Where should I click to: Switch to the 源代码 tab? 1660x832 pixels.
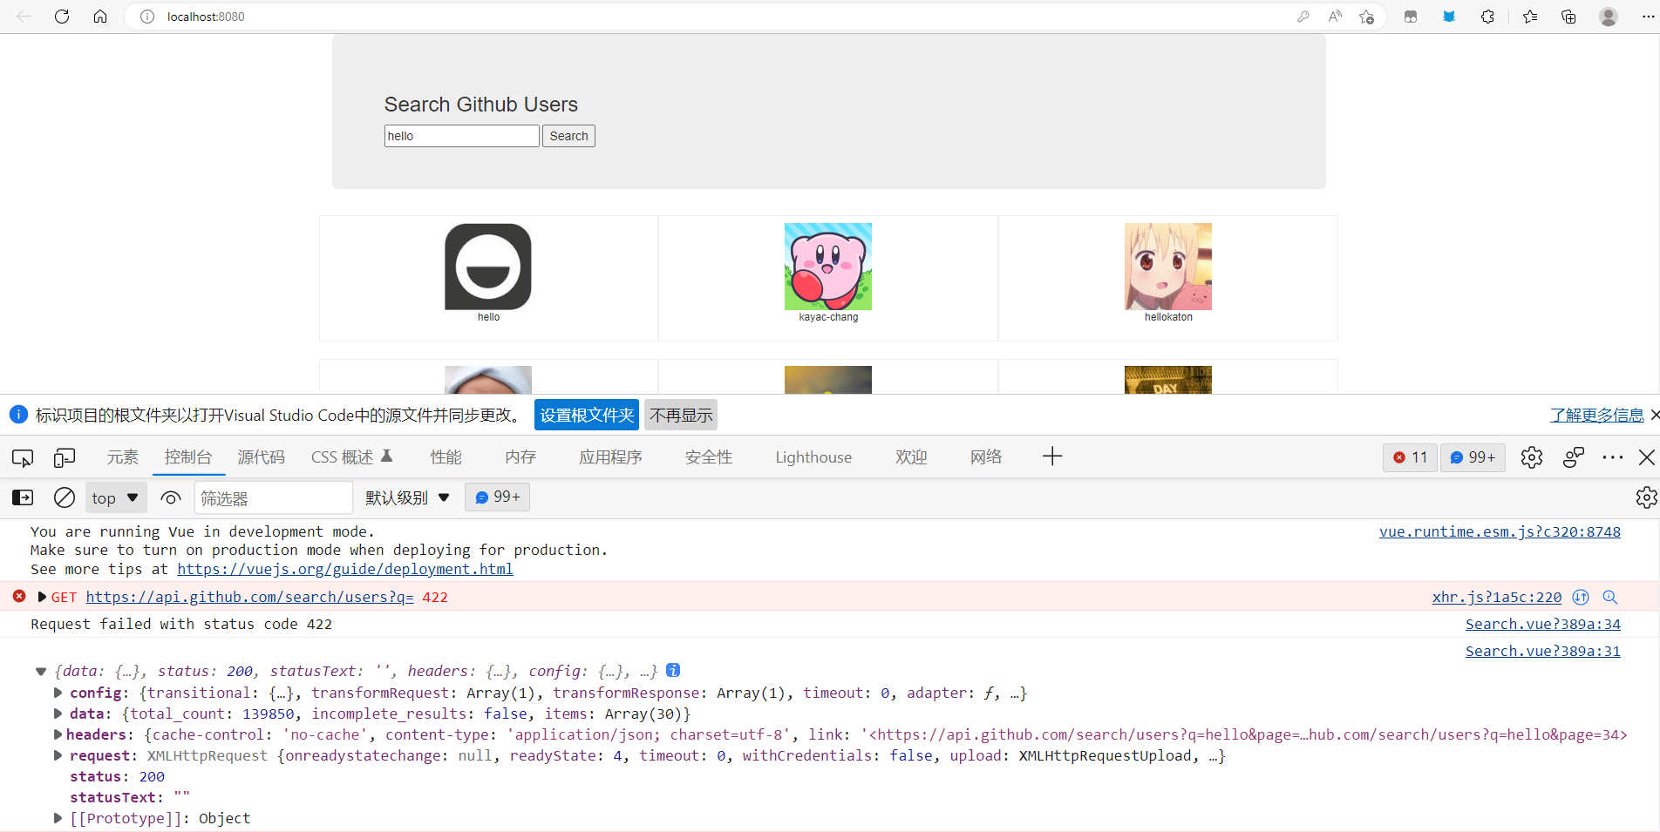click(x=262, y=457)
